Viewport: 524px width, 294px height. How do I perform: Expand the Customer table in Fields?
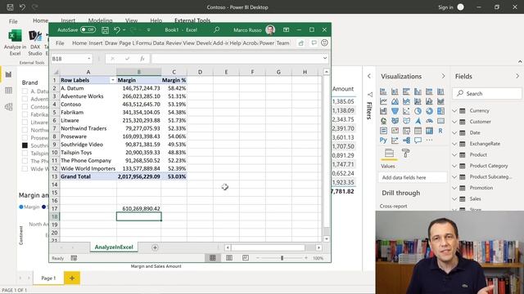click(454, 122)
